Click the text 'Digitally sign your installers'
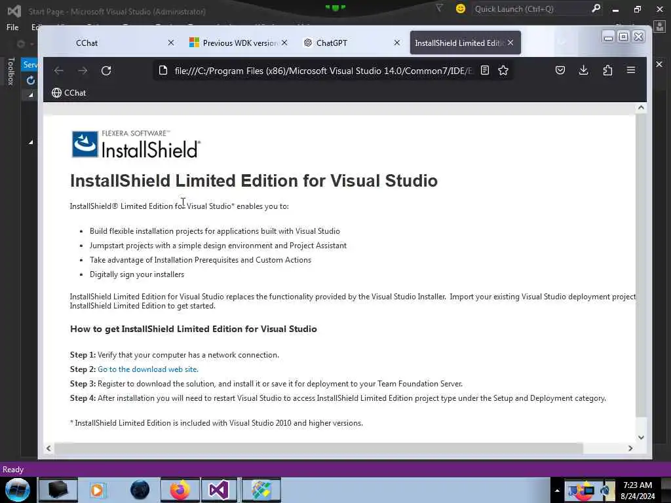Image resolution: width=671 pixels, height=503 pixels. coord(137,274)
